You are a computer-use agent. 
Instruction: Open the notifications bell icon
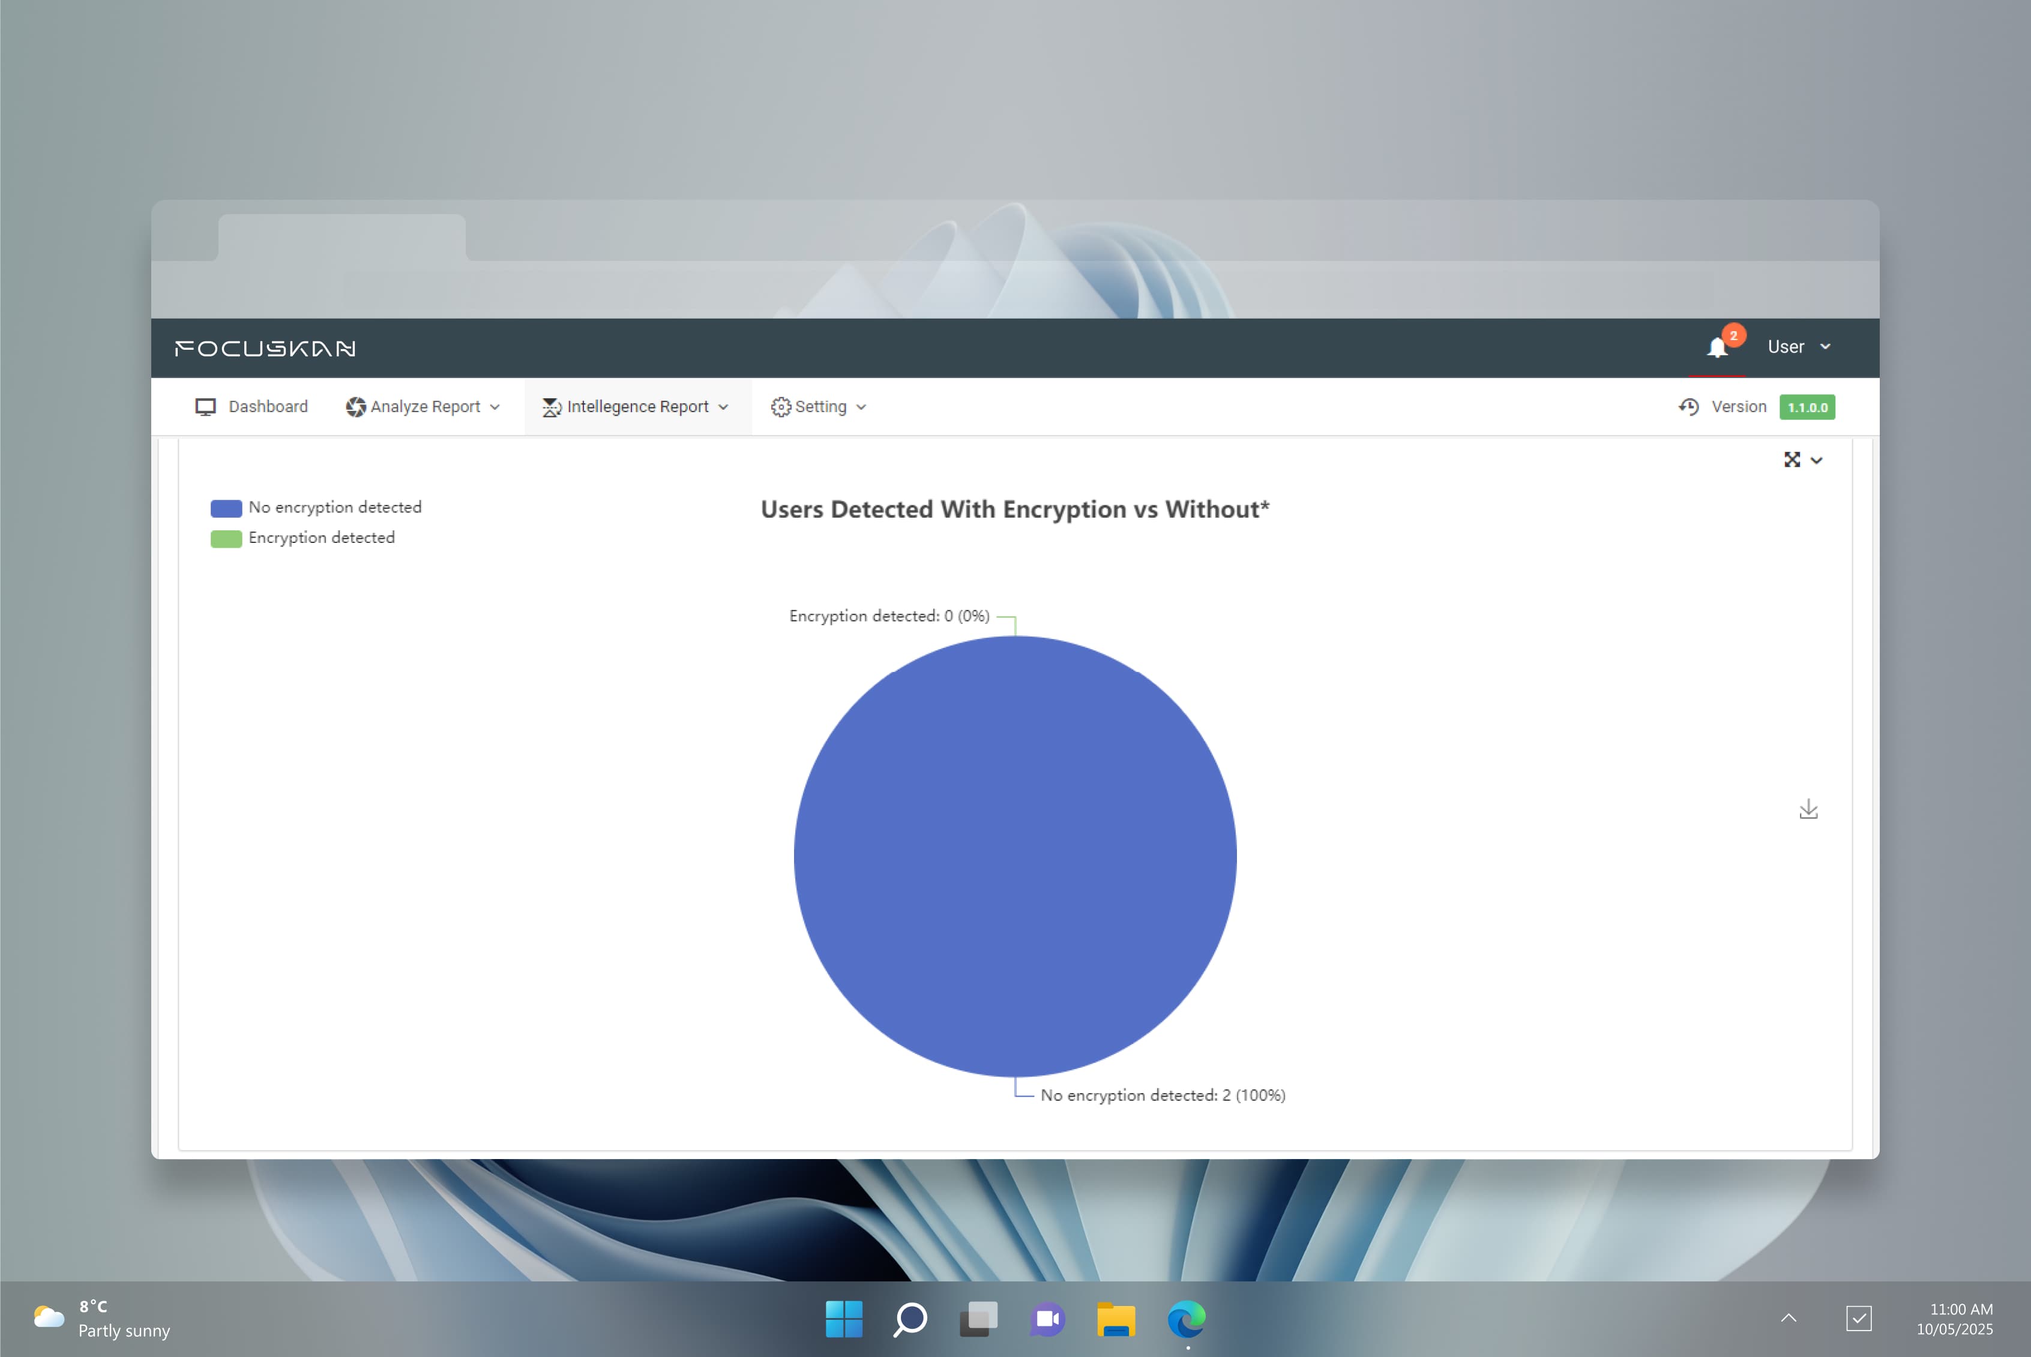coord(1717,348)
